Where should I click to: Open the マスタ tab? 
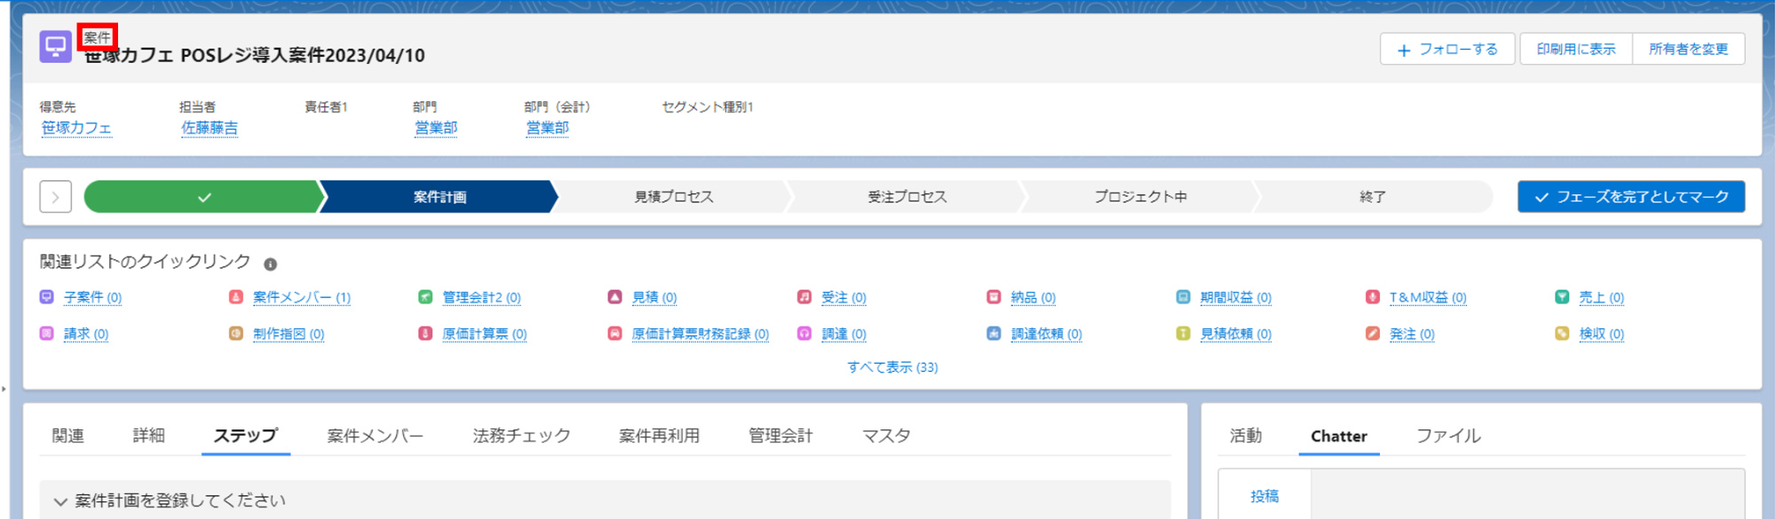click(886, 436)
